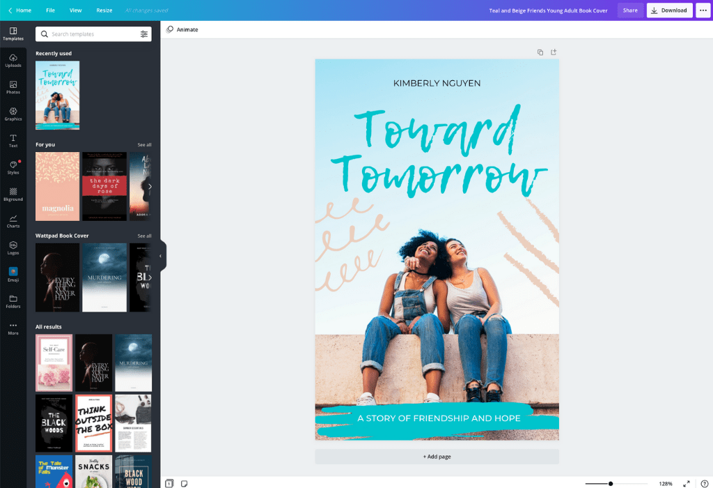Collapse the side panel with its chevron tab
Screen dimensions: 713x488
point(161,255)
